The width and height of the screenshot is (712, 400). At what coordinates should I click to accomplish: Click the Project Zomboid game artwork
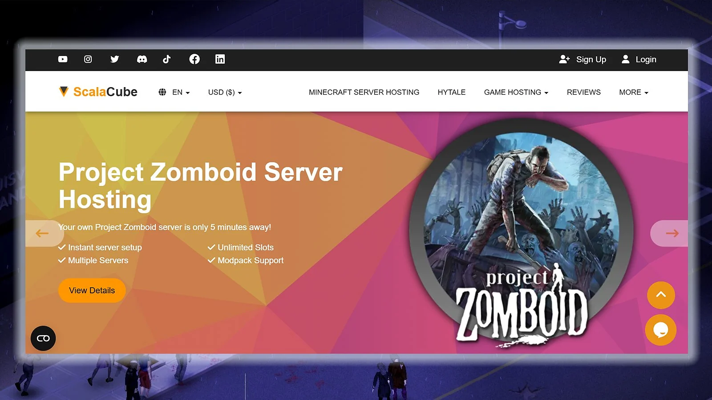pyautogui.click(x=522, y=233)
